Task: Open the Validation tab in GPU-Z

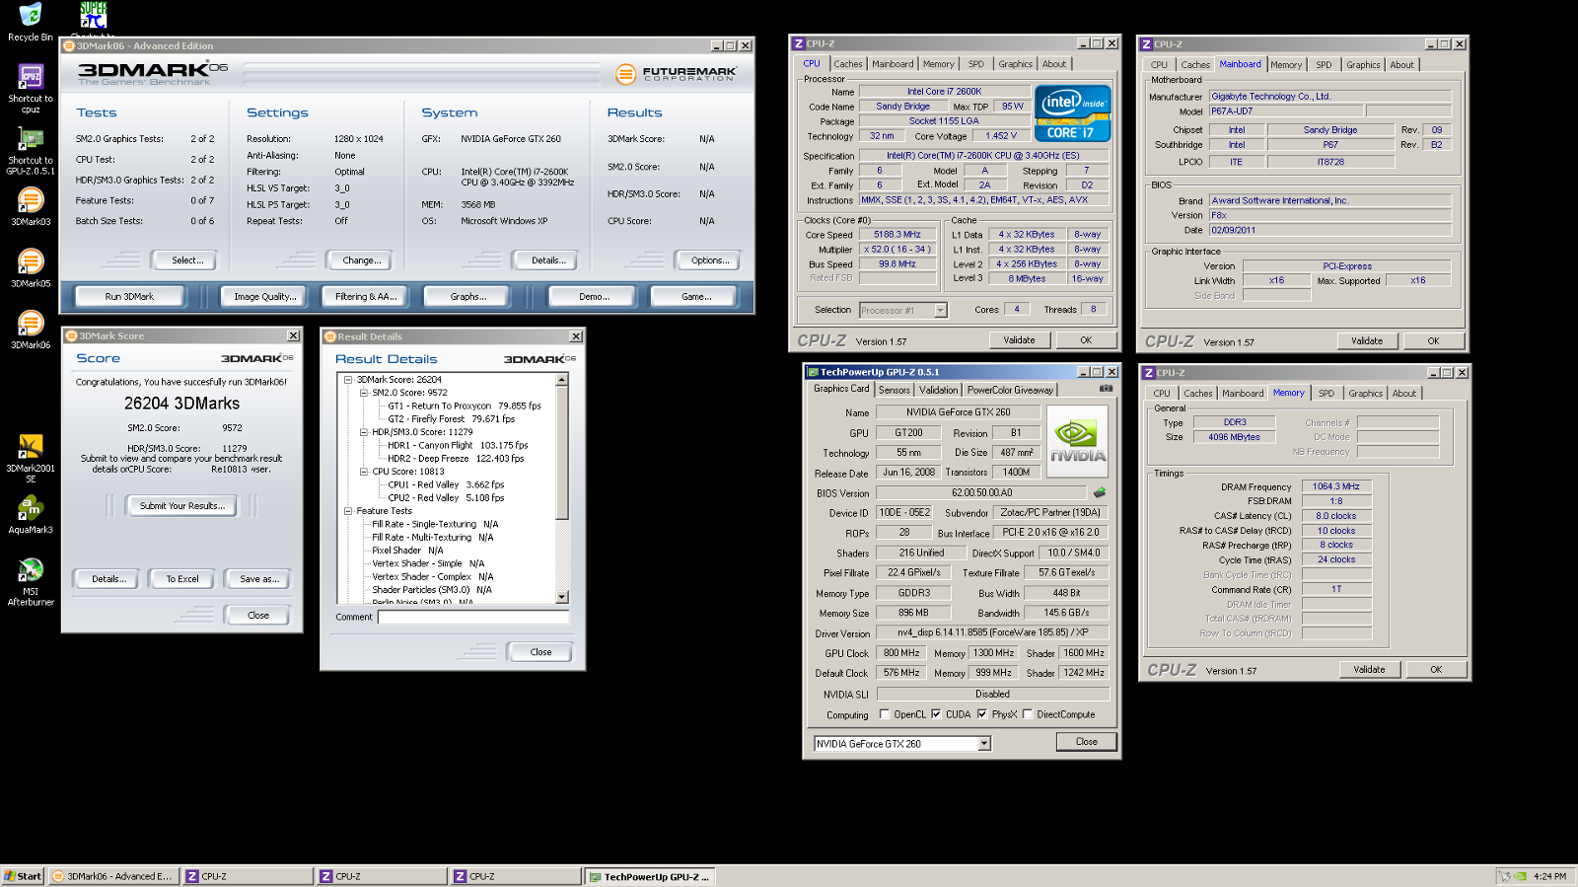Action: [938, 390]
